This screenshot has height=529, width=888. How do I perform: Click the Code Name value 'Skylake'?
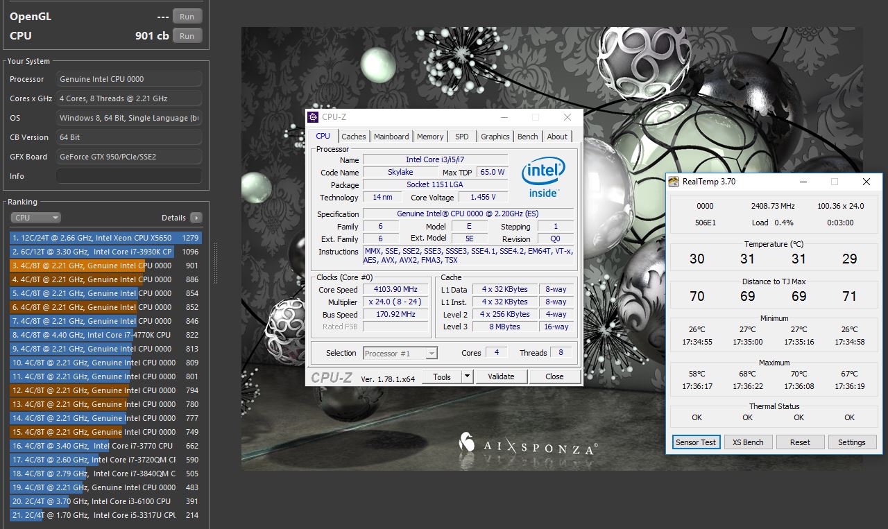pyautogui.click(x=400, y=173)
